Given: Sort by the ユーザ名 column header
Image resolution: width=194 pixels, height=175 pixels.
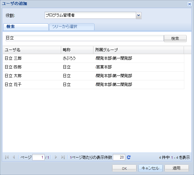Looking at the screenshot, I should coord(32,50).
